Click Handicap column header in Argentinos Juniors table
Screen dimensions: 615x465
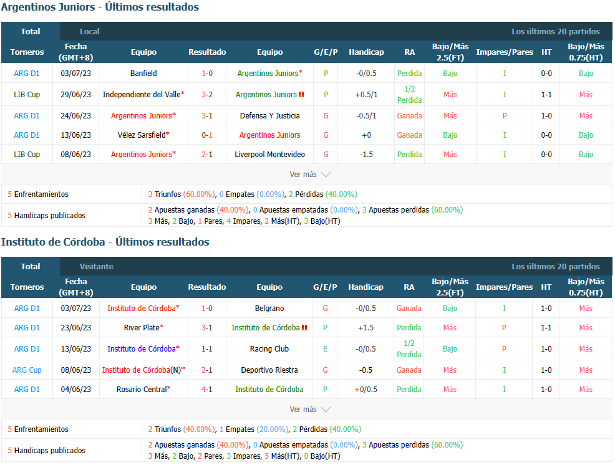[x=366, y=52]
